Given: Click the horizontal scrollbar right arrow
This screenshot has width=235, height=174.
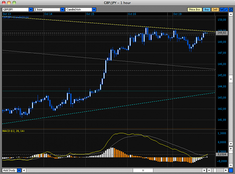Looking at the screenshot, I should (204, 170).
